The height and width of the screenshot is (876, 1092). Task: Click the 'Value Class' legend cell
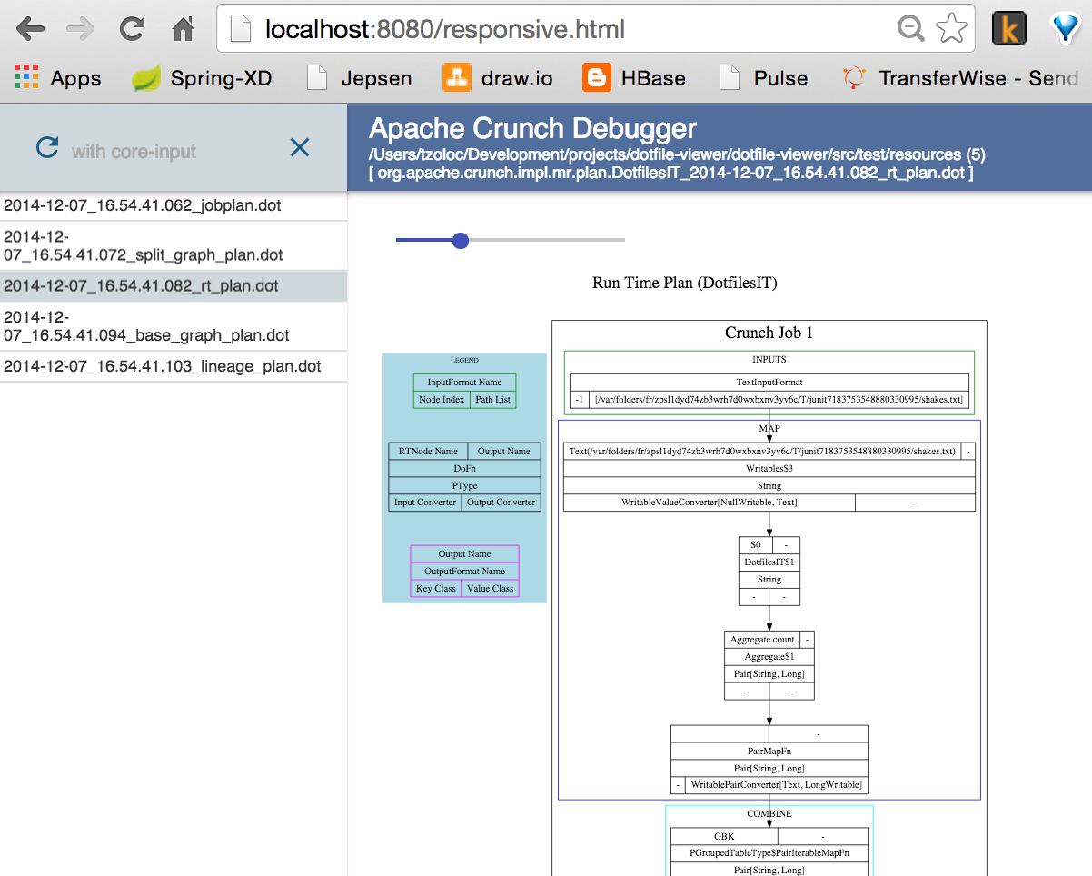pos(491,589)
